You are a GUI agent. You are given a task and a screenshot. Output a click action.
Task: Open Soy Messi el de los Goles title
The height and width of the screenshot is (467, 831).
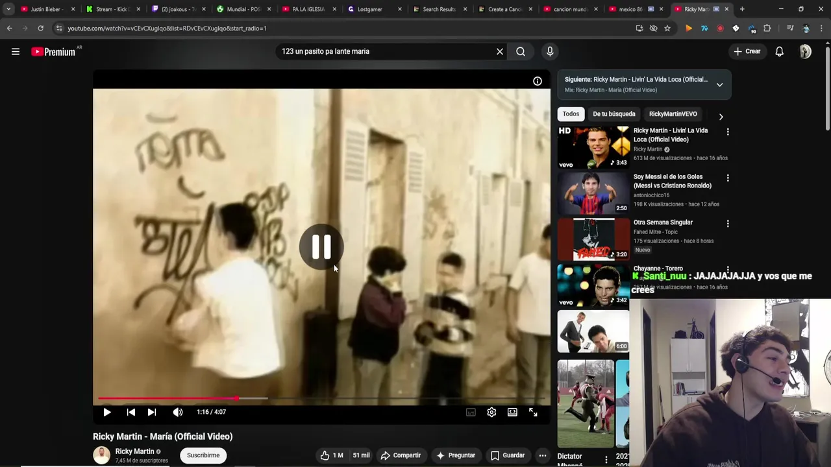673,181
